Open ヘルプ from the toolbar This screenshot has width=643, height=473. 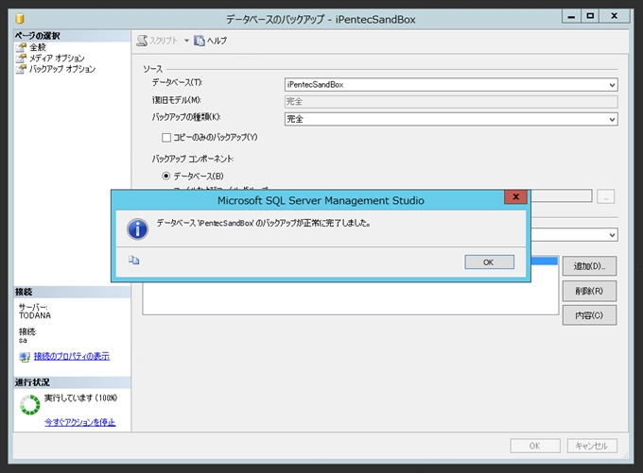click(x=210, y=41)
